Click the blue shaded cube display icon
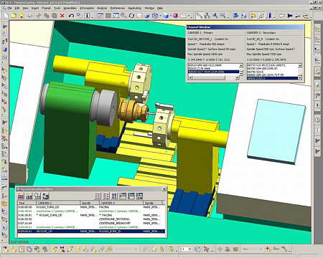323x258 pixels. click(166, 16)
